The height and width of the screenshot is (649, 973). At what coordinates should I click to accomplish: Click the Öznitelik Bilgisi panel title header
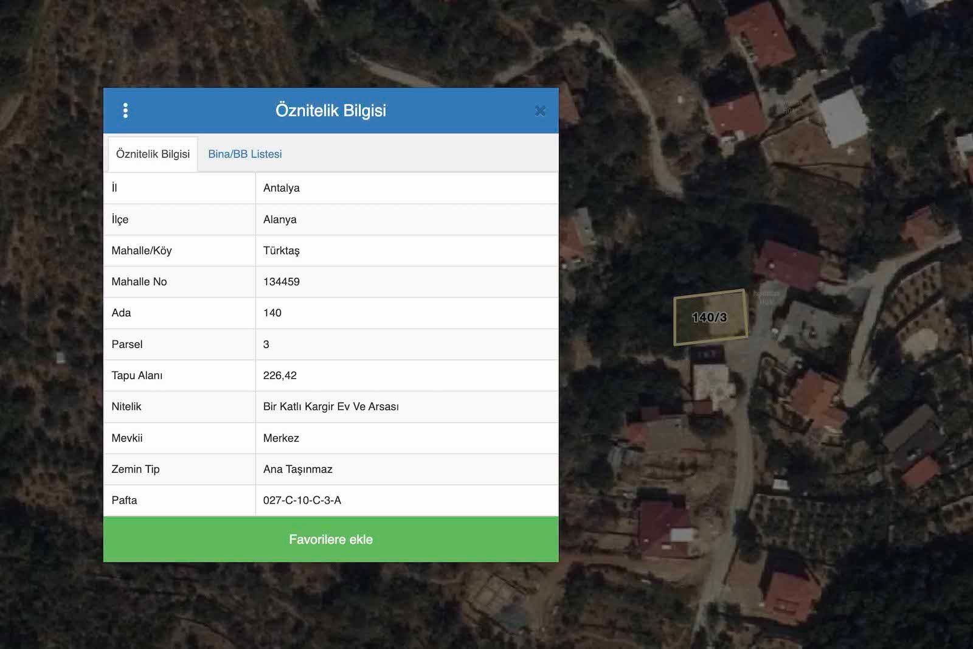330,111
